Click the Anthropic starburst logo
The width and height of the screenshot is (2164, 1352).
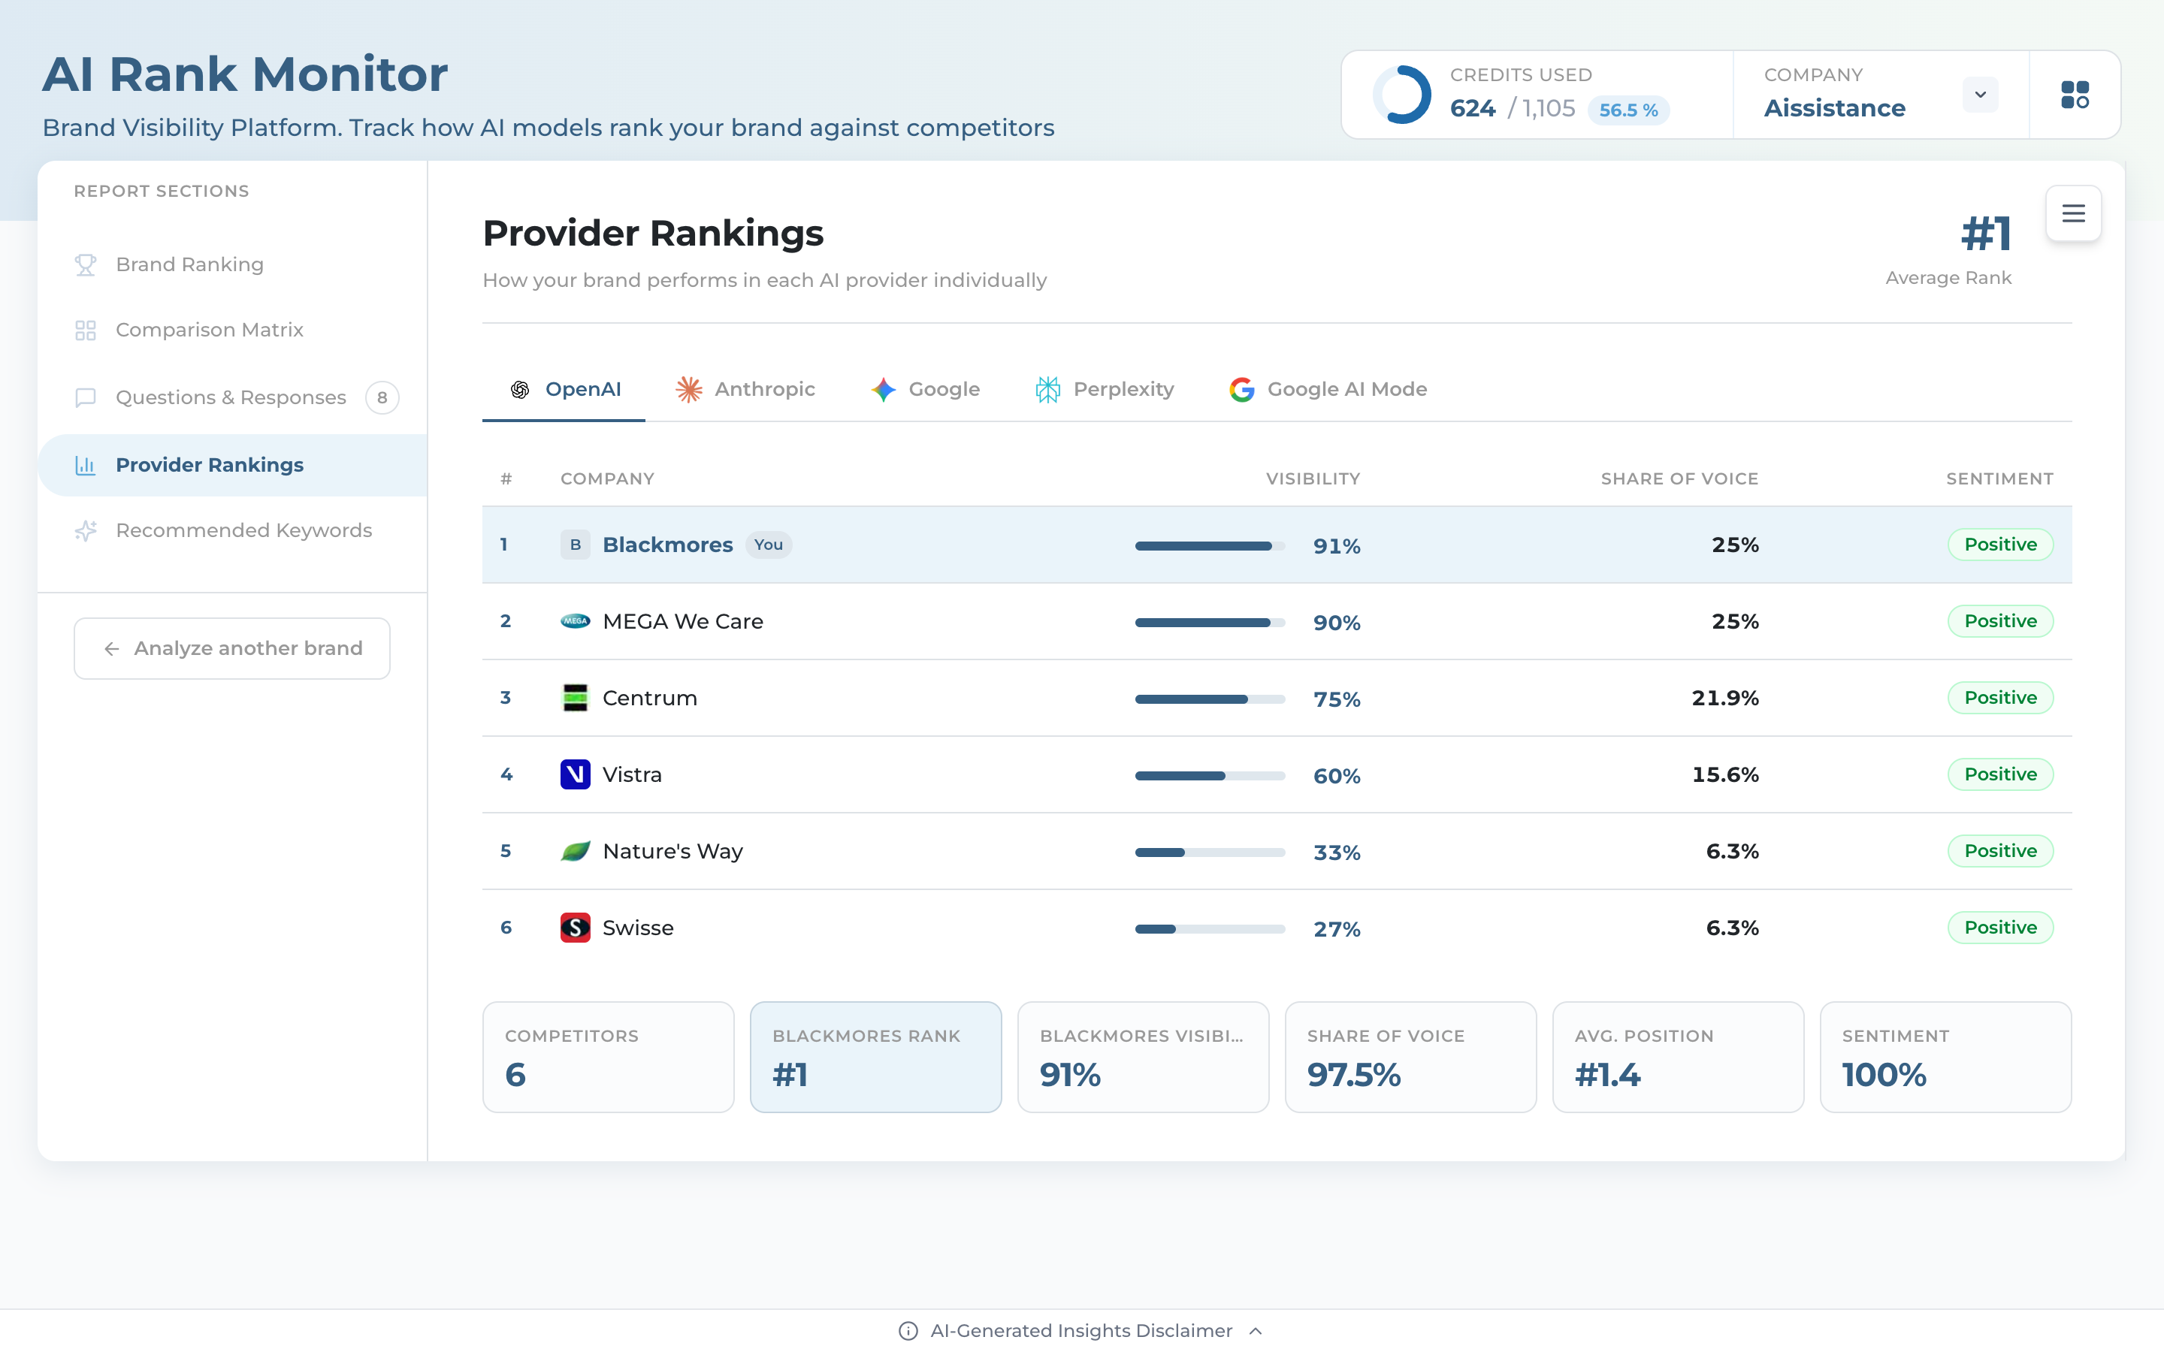pyautogui.click(x=688, y=390)
